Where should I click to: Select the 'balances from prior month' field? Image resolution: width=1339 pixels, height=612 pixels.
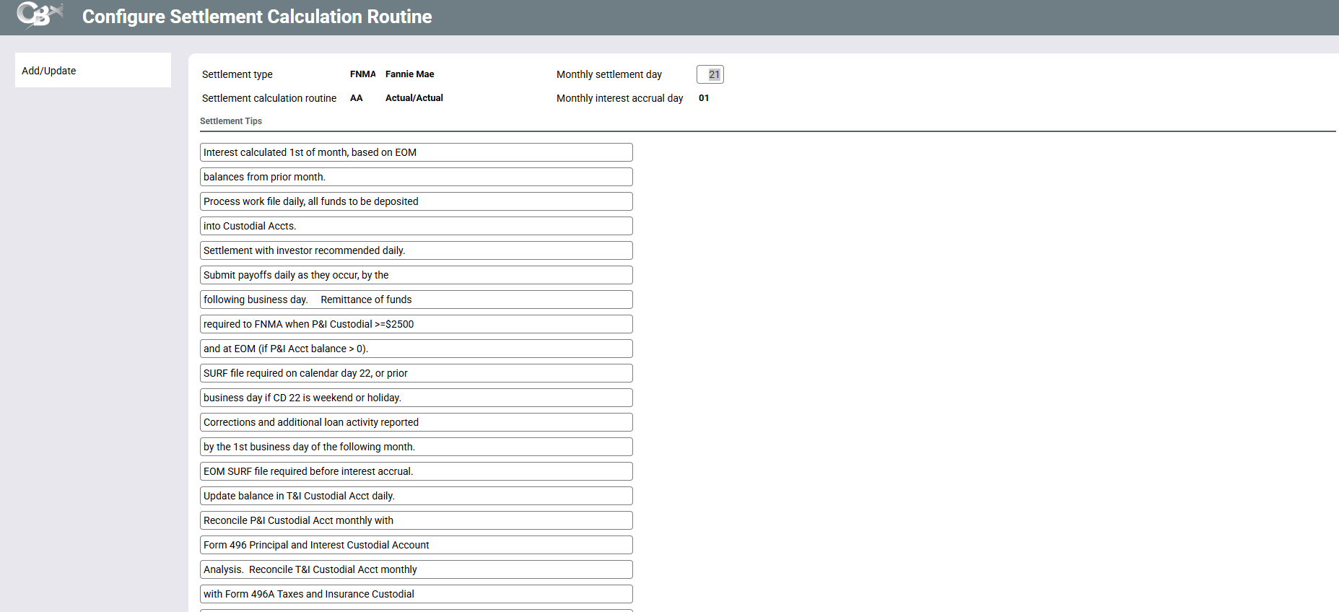point(416,177)
